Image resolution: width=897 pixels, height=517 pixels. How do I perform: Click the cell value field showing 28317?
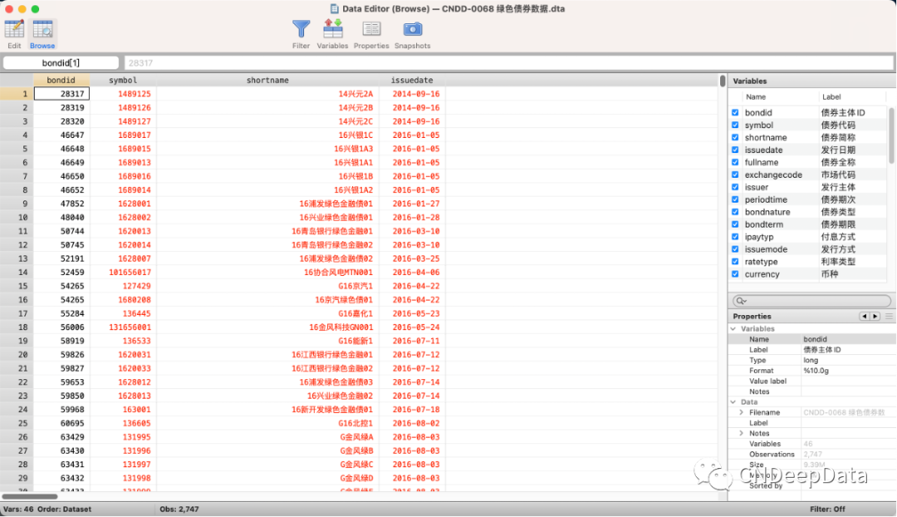(x=508, y=63)
